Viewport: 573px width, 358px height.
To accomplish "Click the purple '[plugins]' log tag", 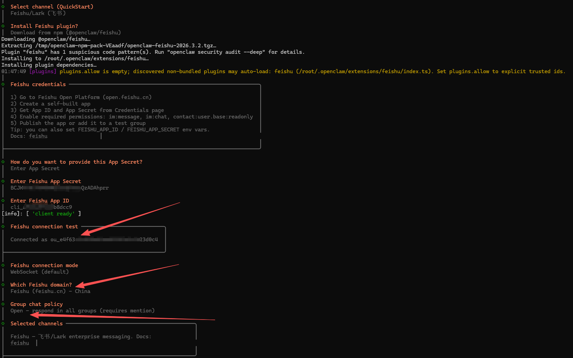I will [43, 71].
